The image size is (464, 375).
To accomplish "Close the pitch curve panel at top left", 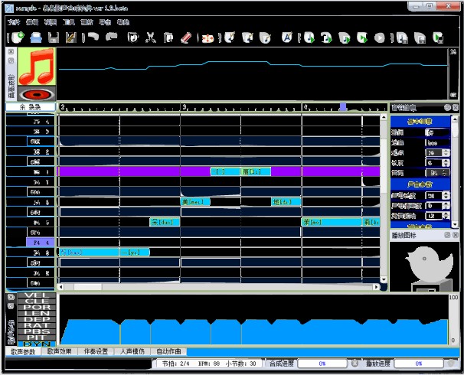I will 11,52.
